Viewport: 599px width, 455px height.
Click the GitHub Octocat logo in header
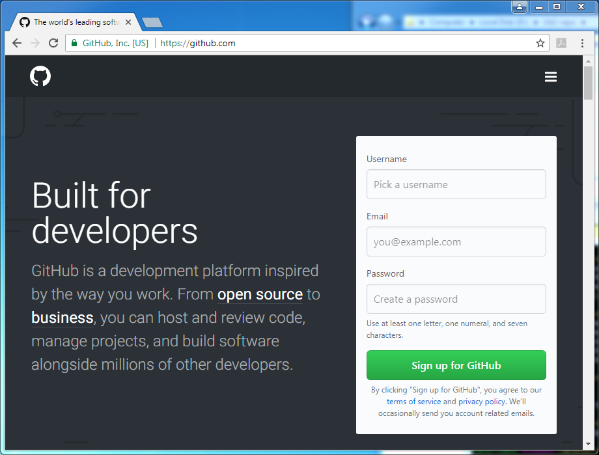tap(40, 76)
